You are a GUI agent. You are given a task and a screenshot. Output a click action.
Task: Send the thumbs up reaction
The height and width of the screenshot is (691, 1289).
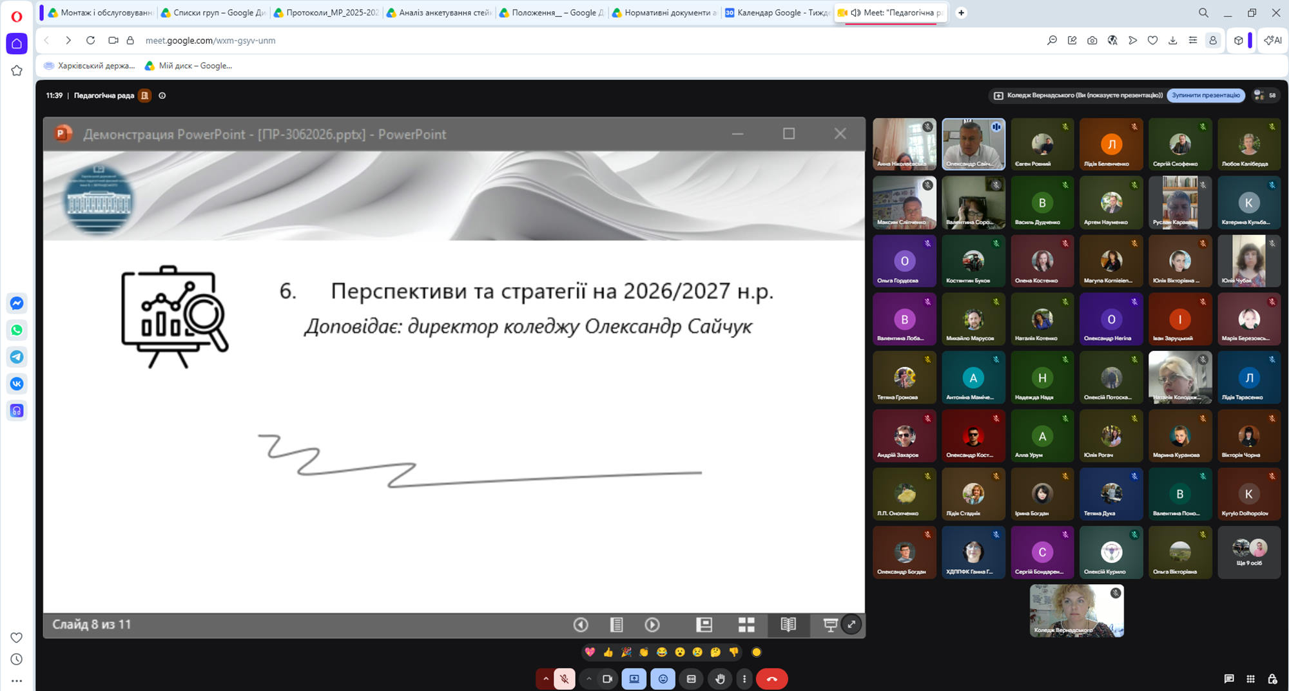(608, 652)
